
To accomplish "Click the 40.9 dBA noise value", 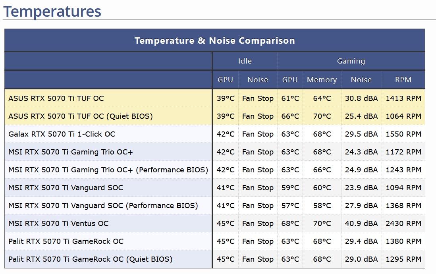I will pyautogui.click(x=361, y=224).
